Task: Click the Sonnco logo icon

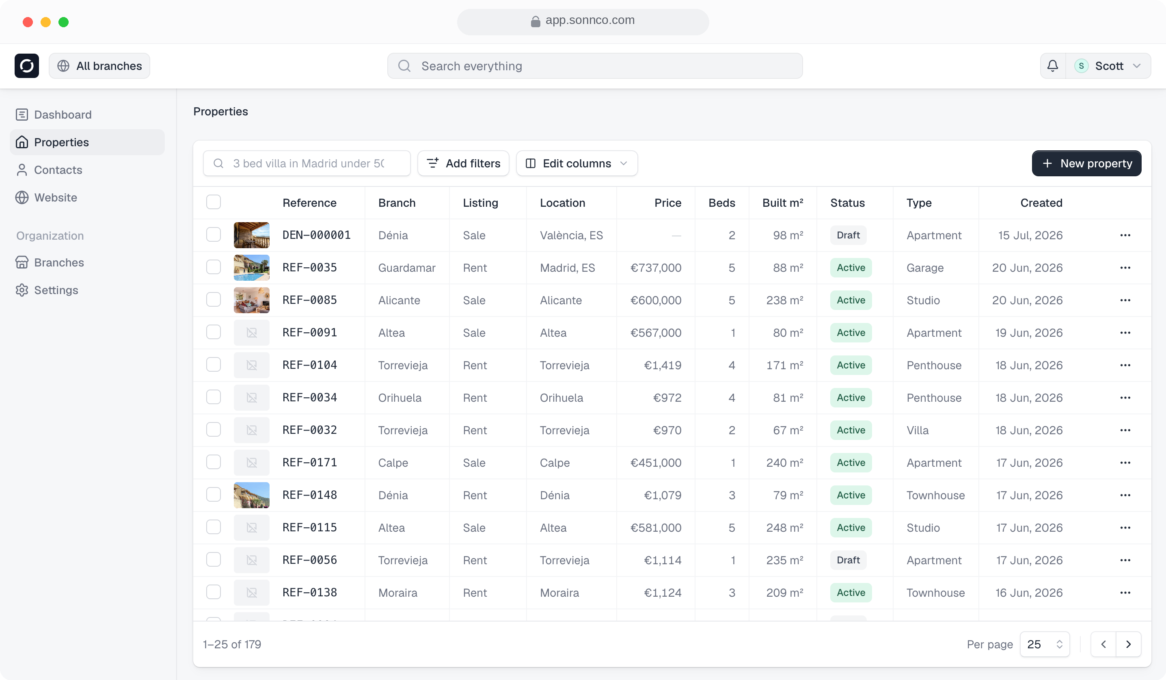Action: [26, 66]
